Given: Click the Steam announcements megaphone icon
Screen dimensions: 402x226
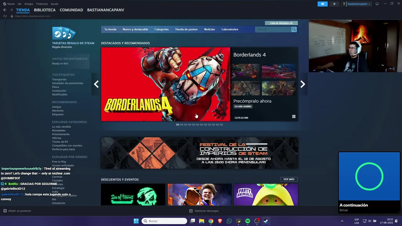Looking at the screenshot, I should (323, 4).
